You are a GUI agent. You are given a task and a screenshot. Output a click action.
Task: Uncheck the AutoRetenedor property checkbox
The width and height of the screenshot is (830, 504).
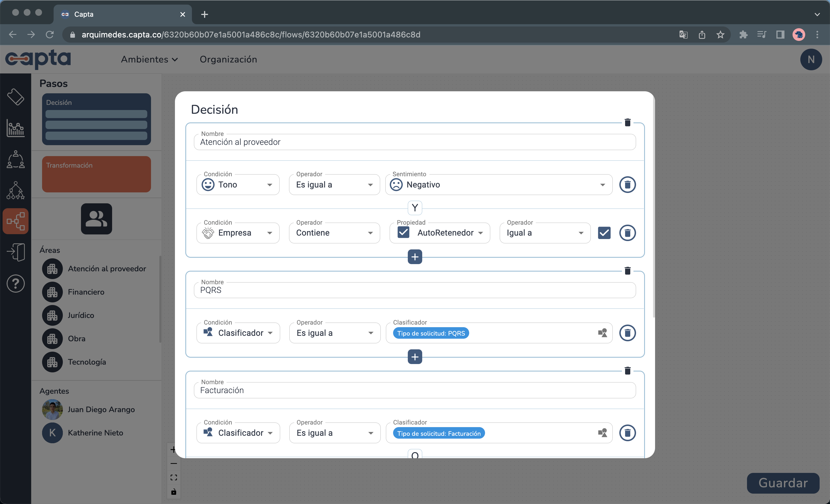point(403,233)
